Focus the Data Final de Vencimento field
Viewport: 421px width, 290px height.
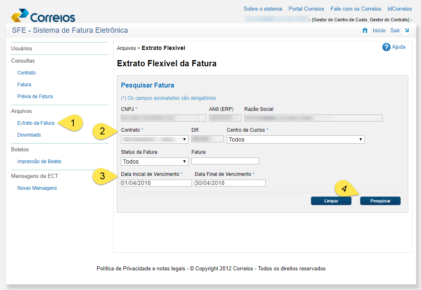pyautogui.click(x=230, y=183)
